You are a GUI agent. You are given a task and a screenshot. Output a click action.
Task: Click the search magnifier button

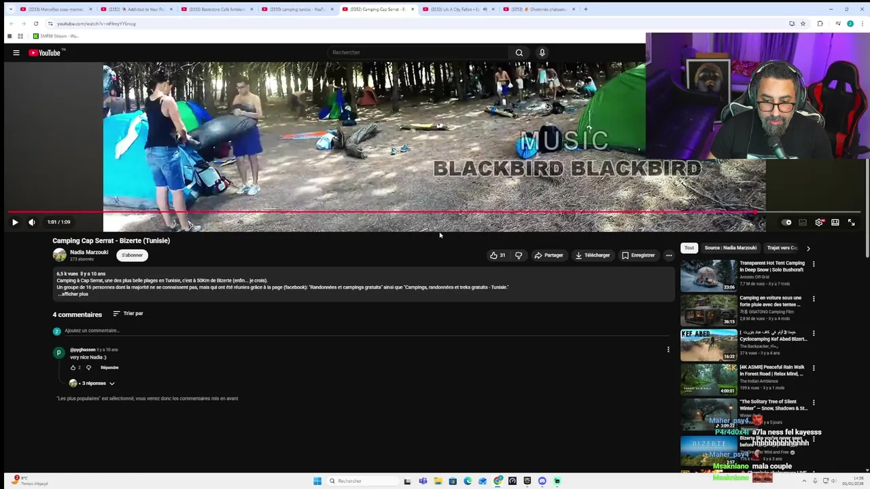[519, 52]
